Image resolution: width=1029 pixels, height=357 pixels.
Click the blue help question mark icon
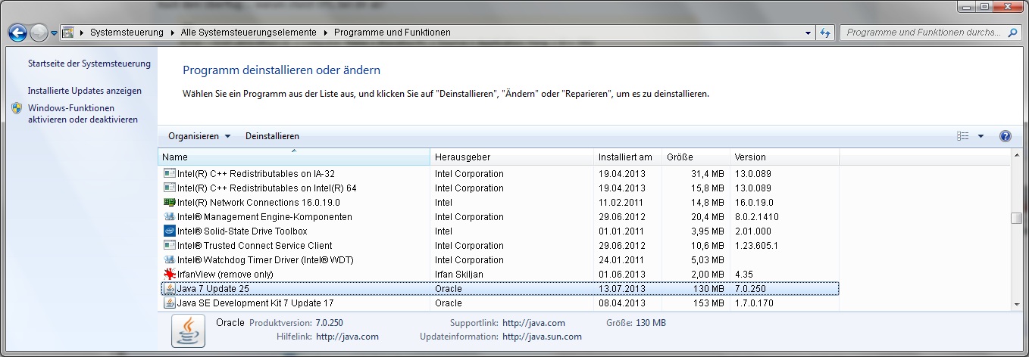[x=1006, y=136]
